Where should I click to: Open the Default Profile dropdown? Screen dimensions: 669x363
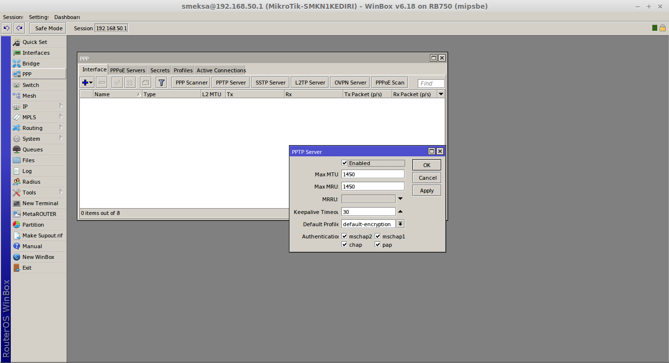[x=400, y=224]
